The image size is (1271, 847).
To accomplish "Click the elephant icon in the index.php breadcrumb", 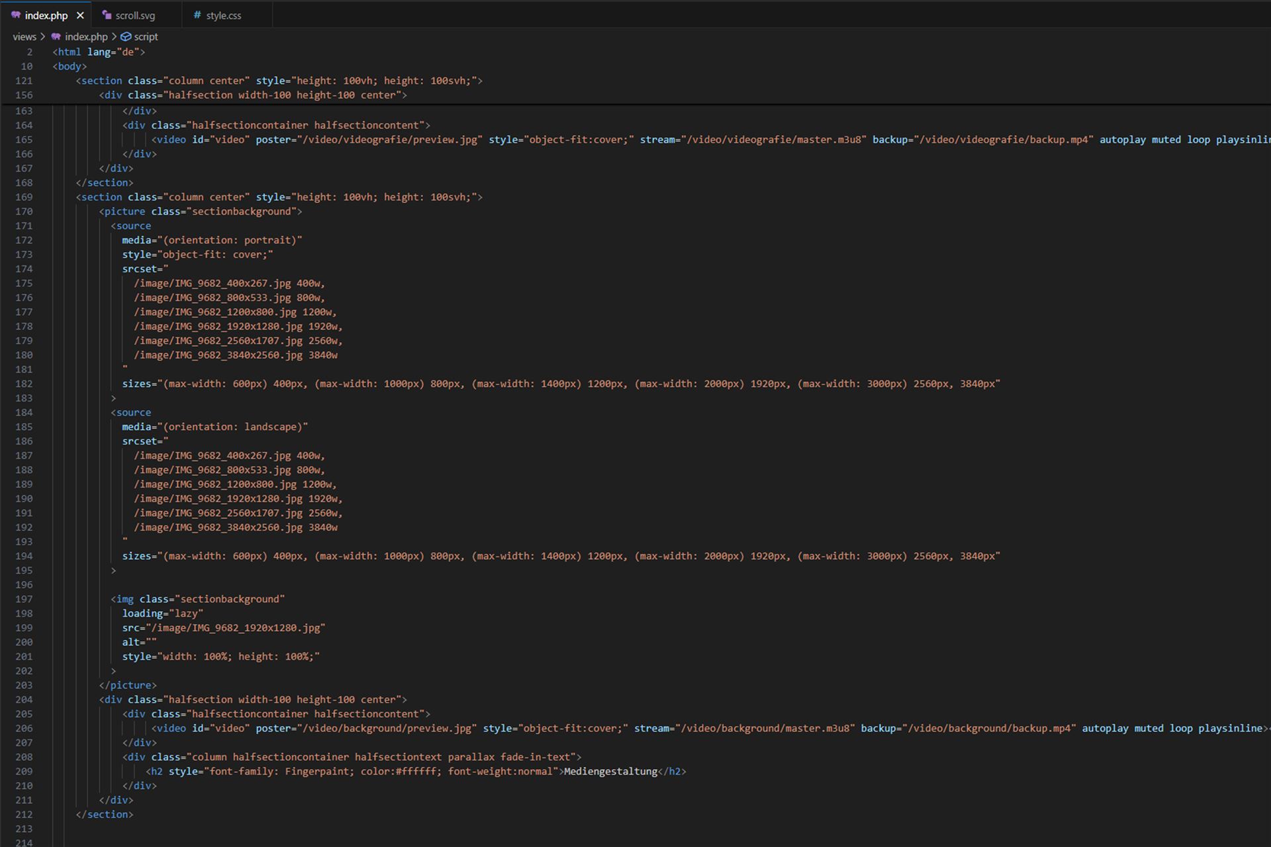I will [x=56, y=36].
